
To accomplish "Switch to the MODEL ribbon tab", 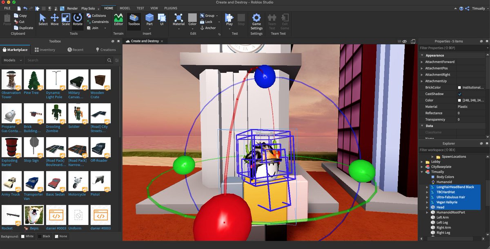I will [125, 8].
